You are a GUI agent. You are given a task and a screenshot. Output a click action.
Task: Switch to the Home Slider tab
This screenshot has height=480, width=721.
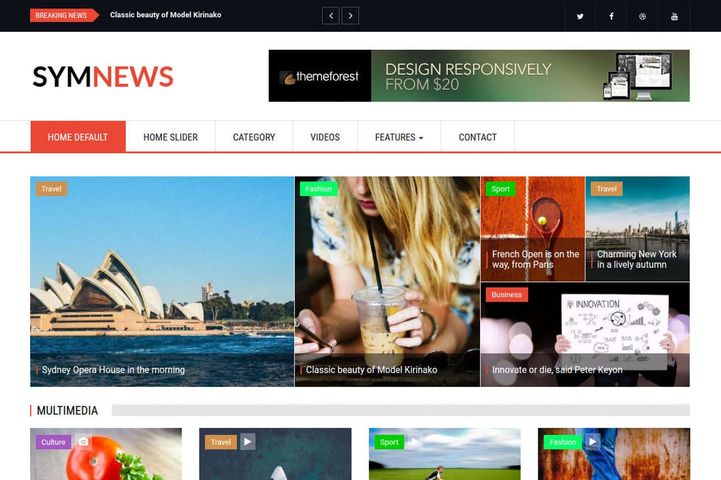click(170, 137)
